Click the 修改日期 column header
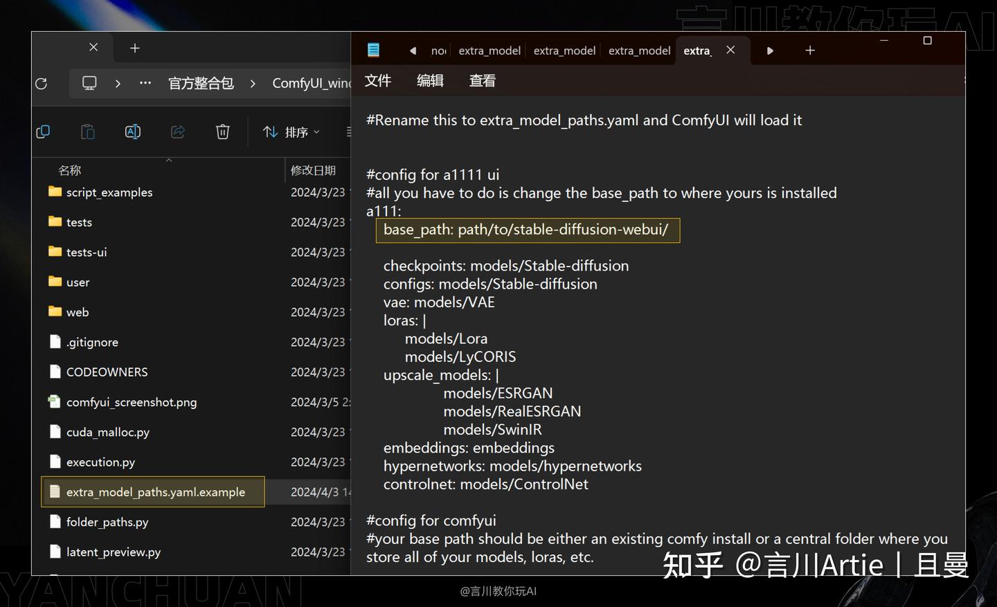Viewport: 997px width, 607px height. coord(313,170)
